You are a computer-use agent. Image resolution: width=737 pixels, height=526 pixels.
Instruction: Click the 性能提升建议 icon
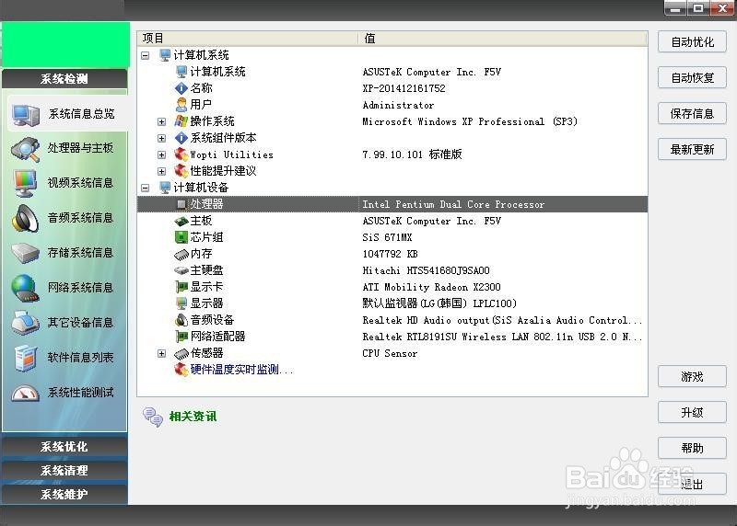[x=181, y=171]
